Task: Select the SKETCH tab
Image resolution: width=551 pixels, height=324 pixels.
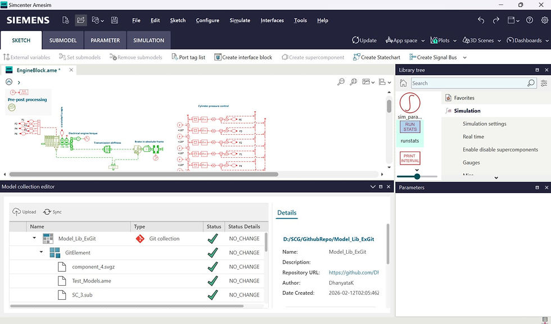Action: [x=21, y=40]
